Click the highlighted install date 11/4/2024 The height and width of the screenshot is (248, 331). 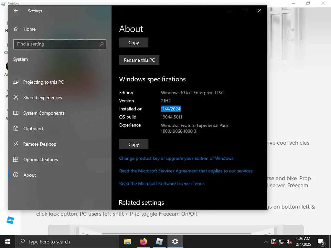tap(171, 109)
